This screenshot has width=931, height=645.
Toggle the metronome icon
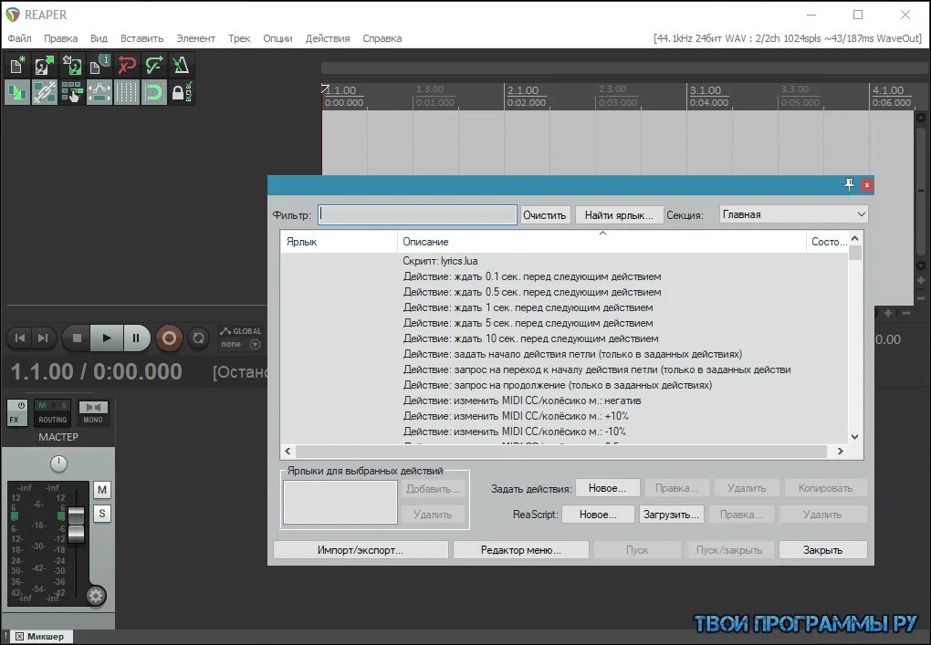point(181,65)
